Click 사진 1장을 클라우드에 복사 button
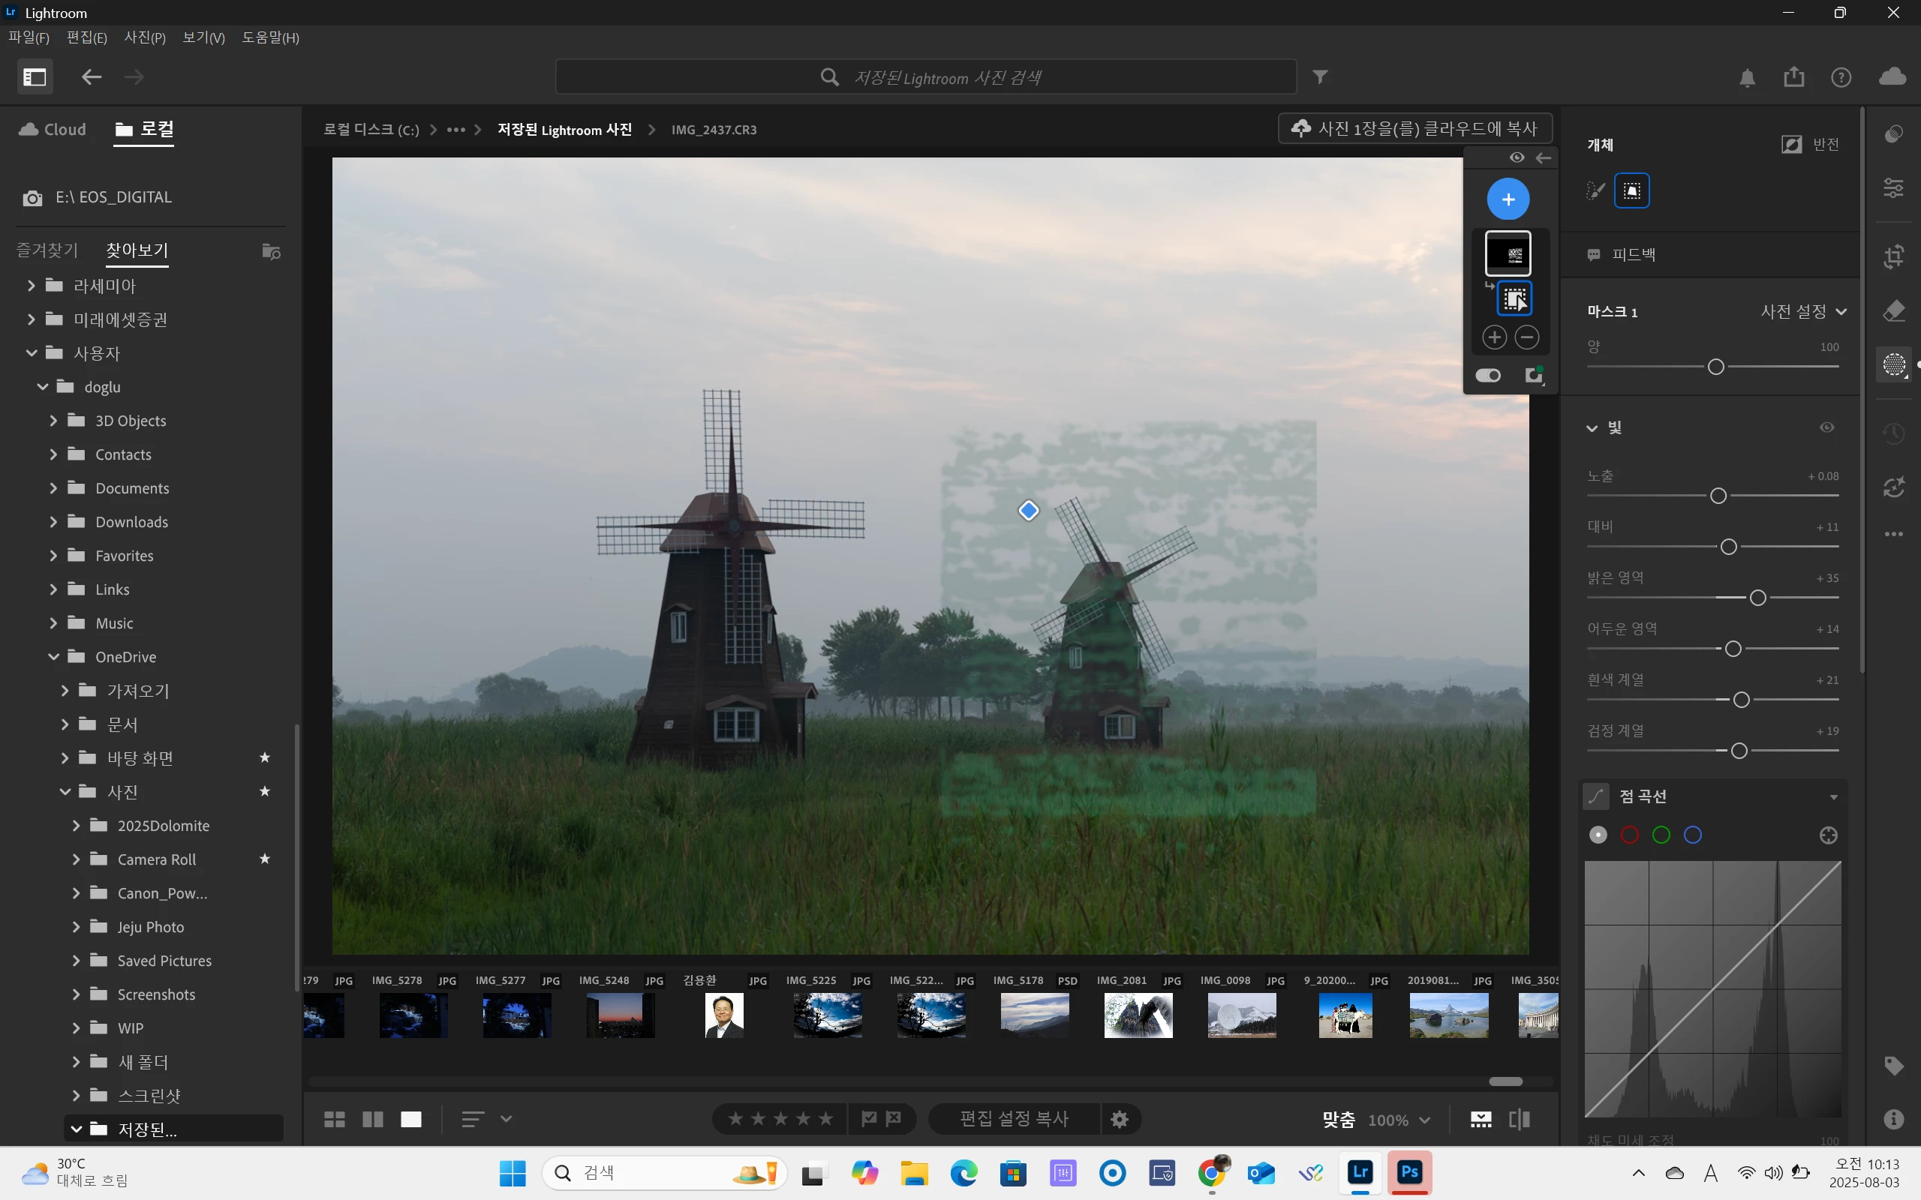1921x1200 pixels. coord(1415,128)
